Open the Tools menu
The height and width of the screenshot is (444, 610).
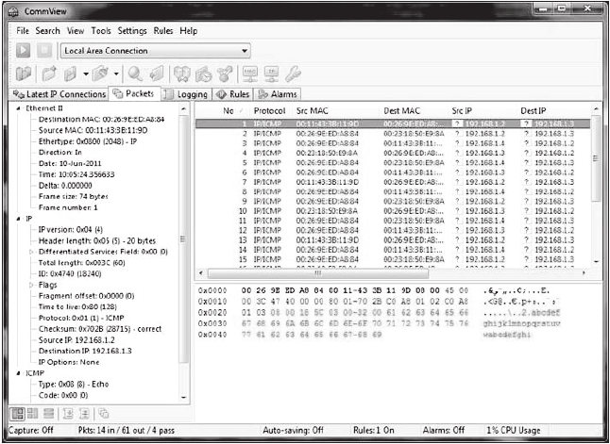click(101, 31)
